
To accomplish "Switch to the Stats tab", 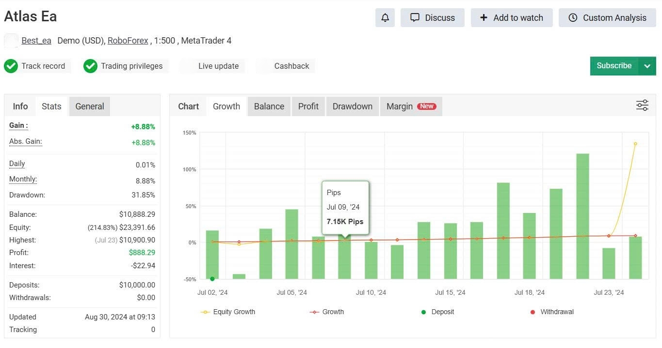I will point(51,106).
